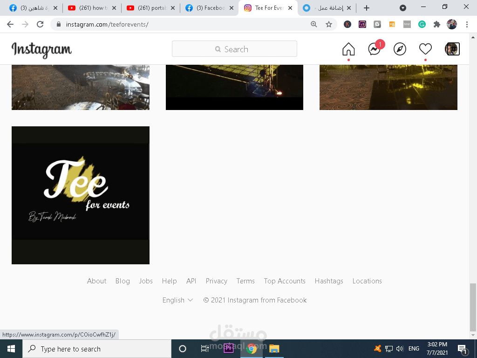Open Chrome tab search dropdown arrow
The height and width of the screenshot is (358, 477).
[403, 8]
